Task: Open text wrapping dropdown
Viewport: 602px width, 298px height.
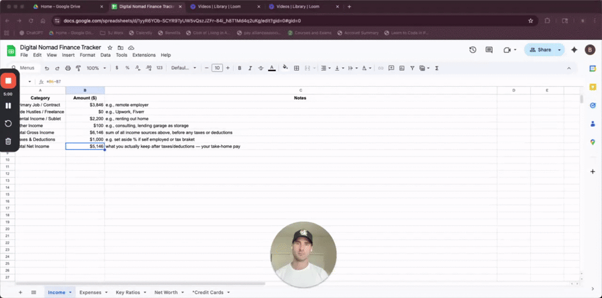Action: click(352, 68)
